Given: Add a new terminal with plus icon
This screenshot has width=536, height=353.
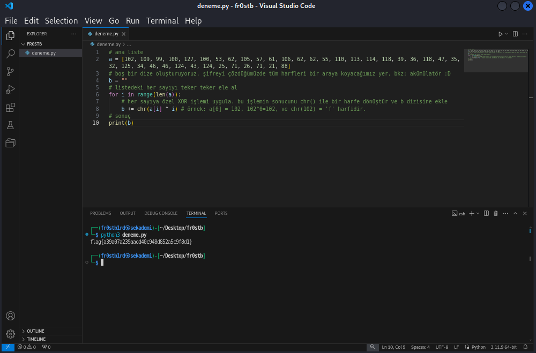Looking at the screenshot, I should tap(472, 213).
